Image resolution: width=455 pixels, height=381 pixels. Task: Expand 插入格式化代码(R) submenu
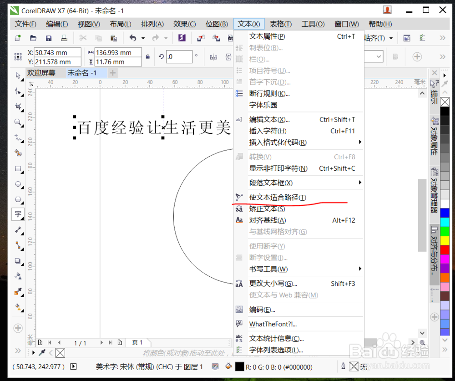[x=298, y=142]
